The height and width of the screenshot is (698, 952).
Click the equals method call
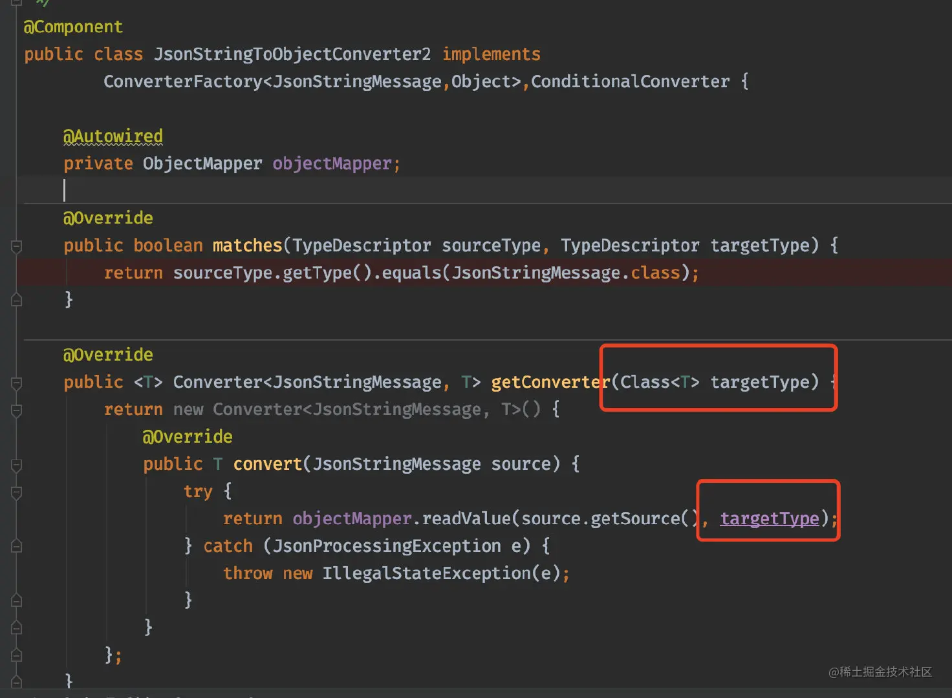(x=411, y=273)
